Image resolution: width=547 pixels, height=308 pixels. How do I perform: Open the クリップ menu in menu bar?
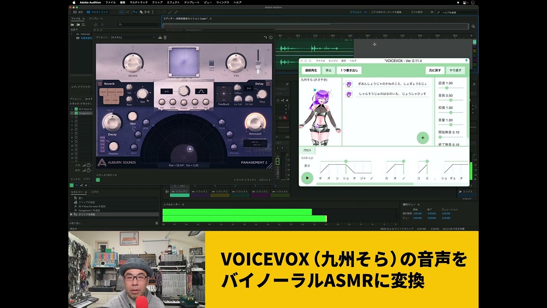point(157,2)
